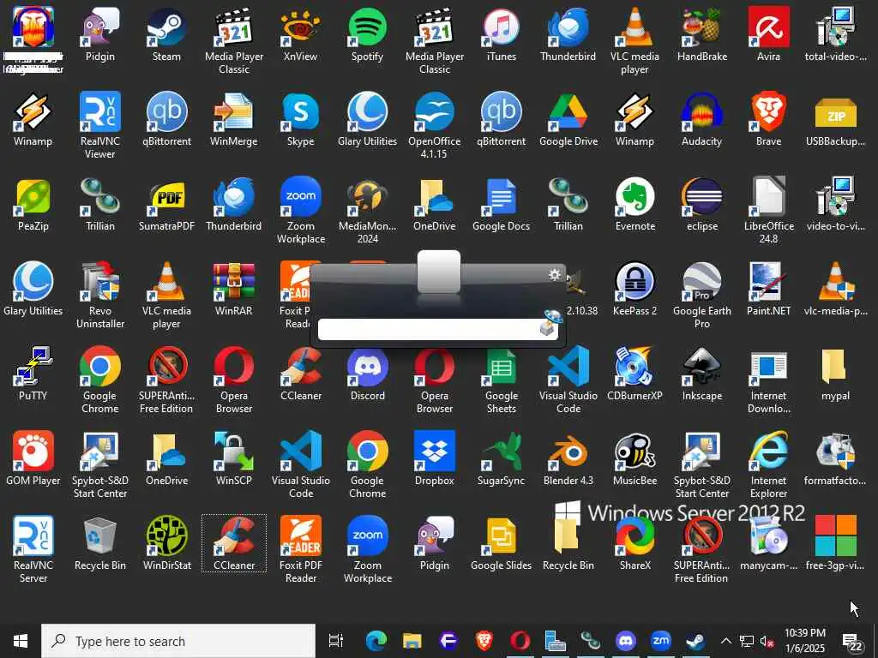Select the WinSCP icon
Viewport: 878px width, 658px height.
[x=233, y=459]
